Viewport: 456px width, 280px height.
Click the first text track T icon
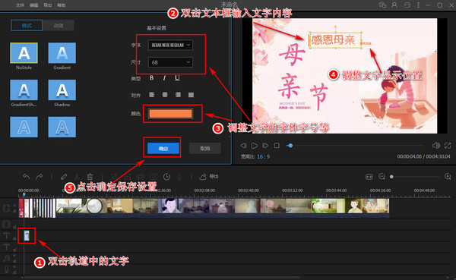tap(6, 235)
